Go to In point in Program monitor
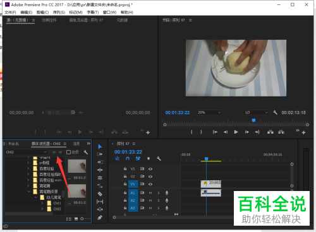This screenshot has width=316, height=232. tap(215, 132)
